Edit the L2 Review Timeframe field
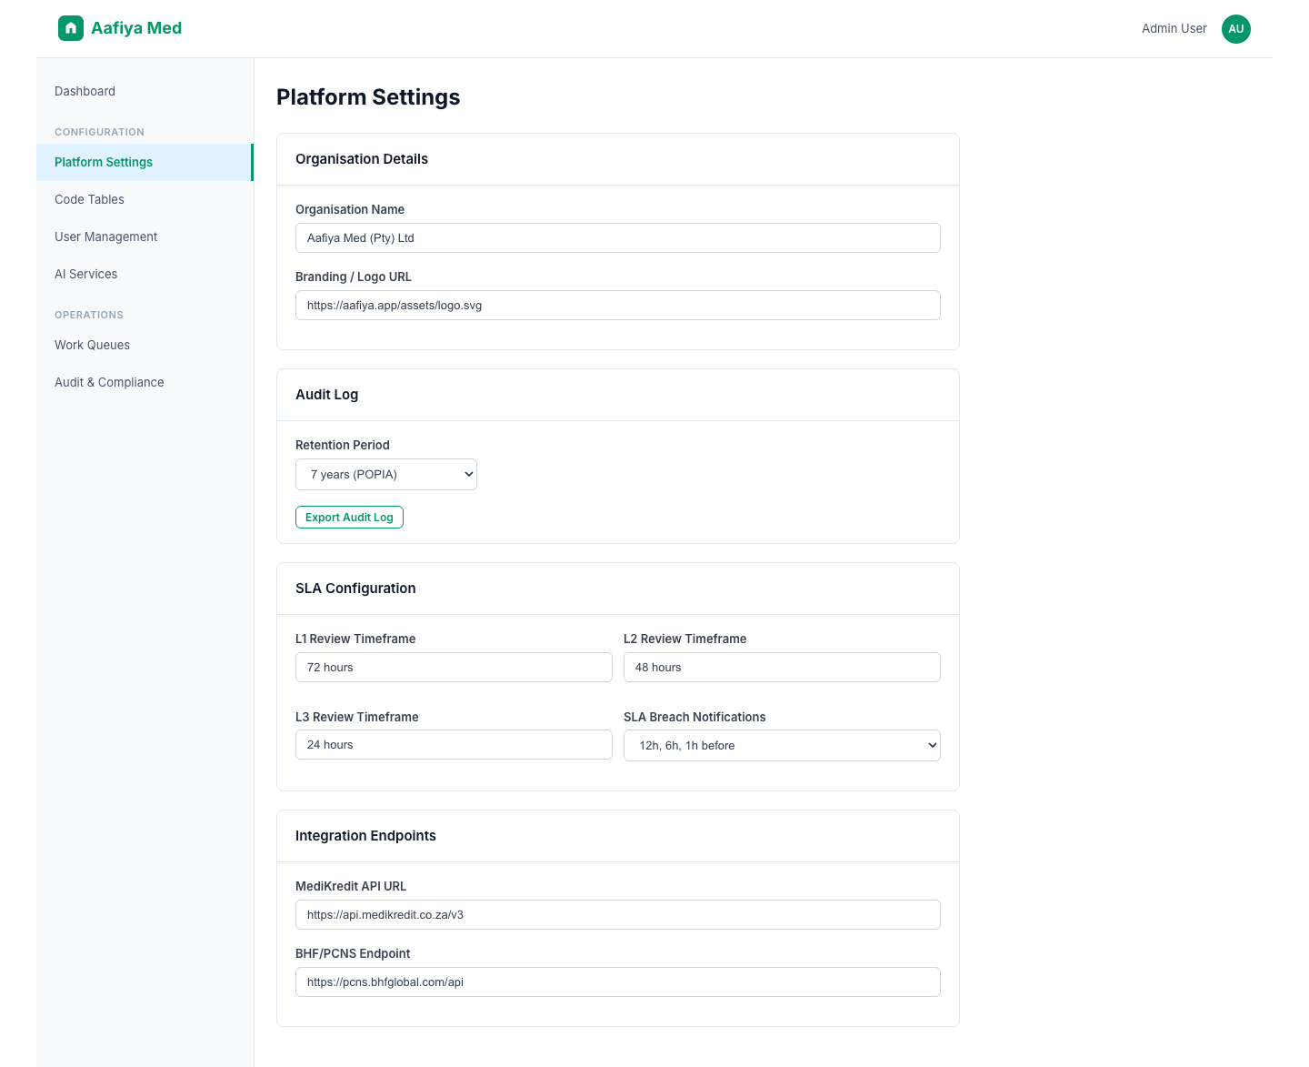Viewport: 1309px width, 1067px height. coord(782,668)
